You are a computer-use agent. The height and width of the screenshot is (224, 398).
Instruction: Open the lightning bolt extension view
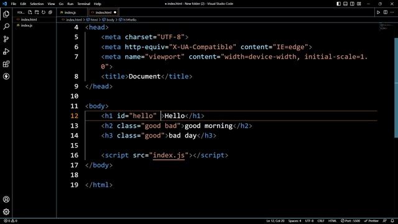coord(6,76)
